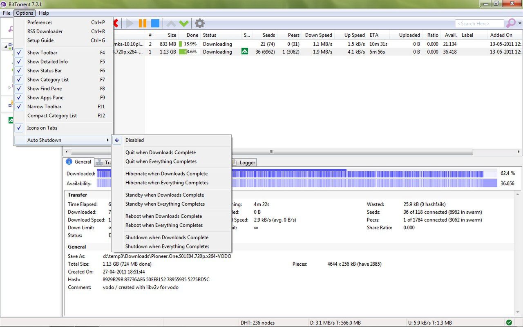Choose RSS Downloader menu entry
Screen dimensions: 523x327
(63, 31)
